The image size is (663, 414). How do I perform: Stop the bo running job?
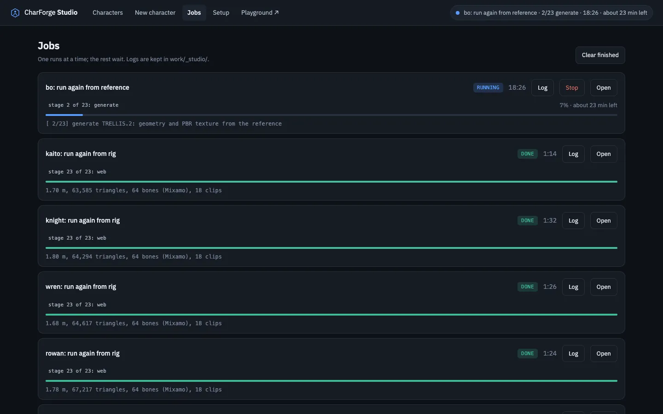click(x=572, y=88)
